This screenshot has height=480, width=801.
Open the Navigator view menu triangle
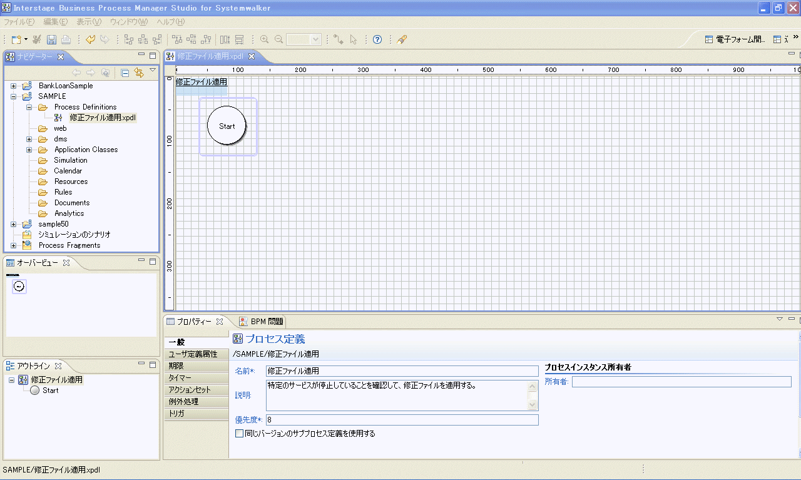pos(153,70)
